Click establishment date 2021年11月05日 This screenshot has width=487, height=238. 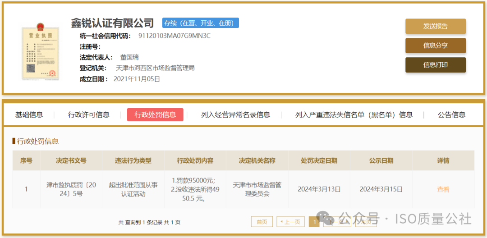(x=137, y=79)
